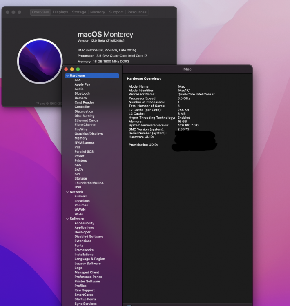
Task: Select Language & Region in the sidebar
Action: tap(90, 259)
